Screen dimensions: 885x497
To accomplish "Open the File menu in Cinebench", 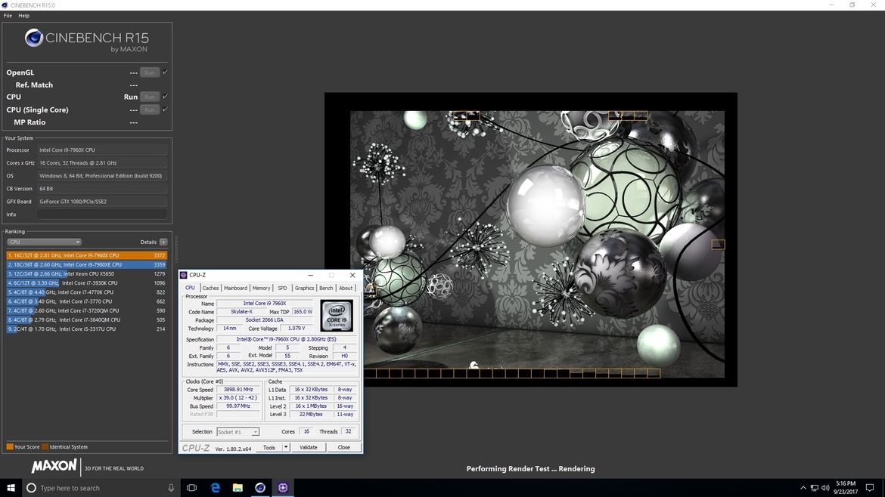I will point(8,16).
